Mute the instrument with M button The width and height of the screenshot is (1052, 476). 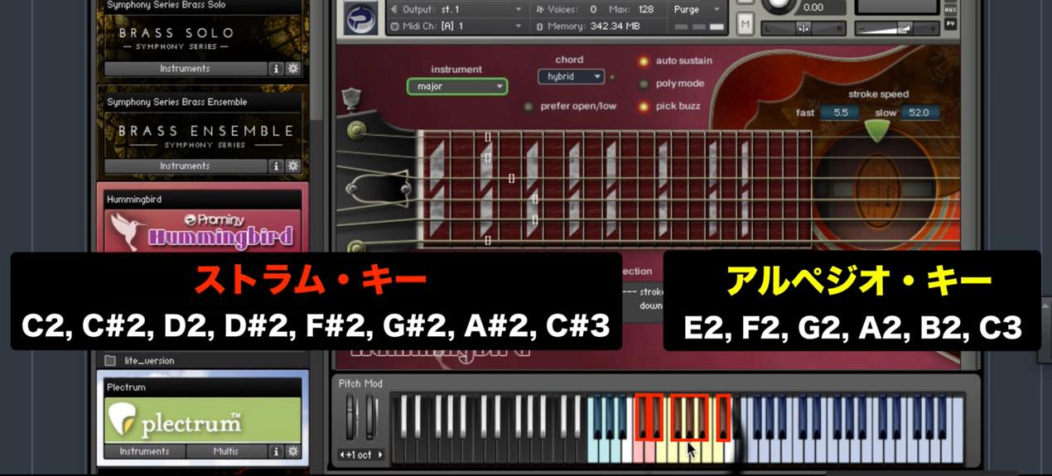pyautogui.click(x=746, y=24)
